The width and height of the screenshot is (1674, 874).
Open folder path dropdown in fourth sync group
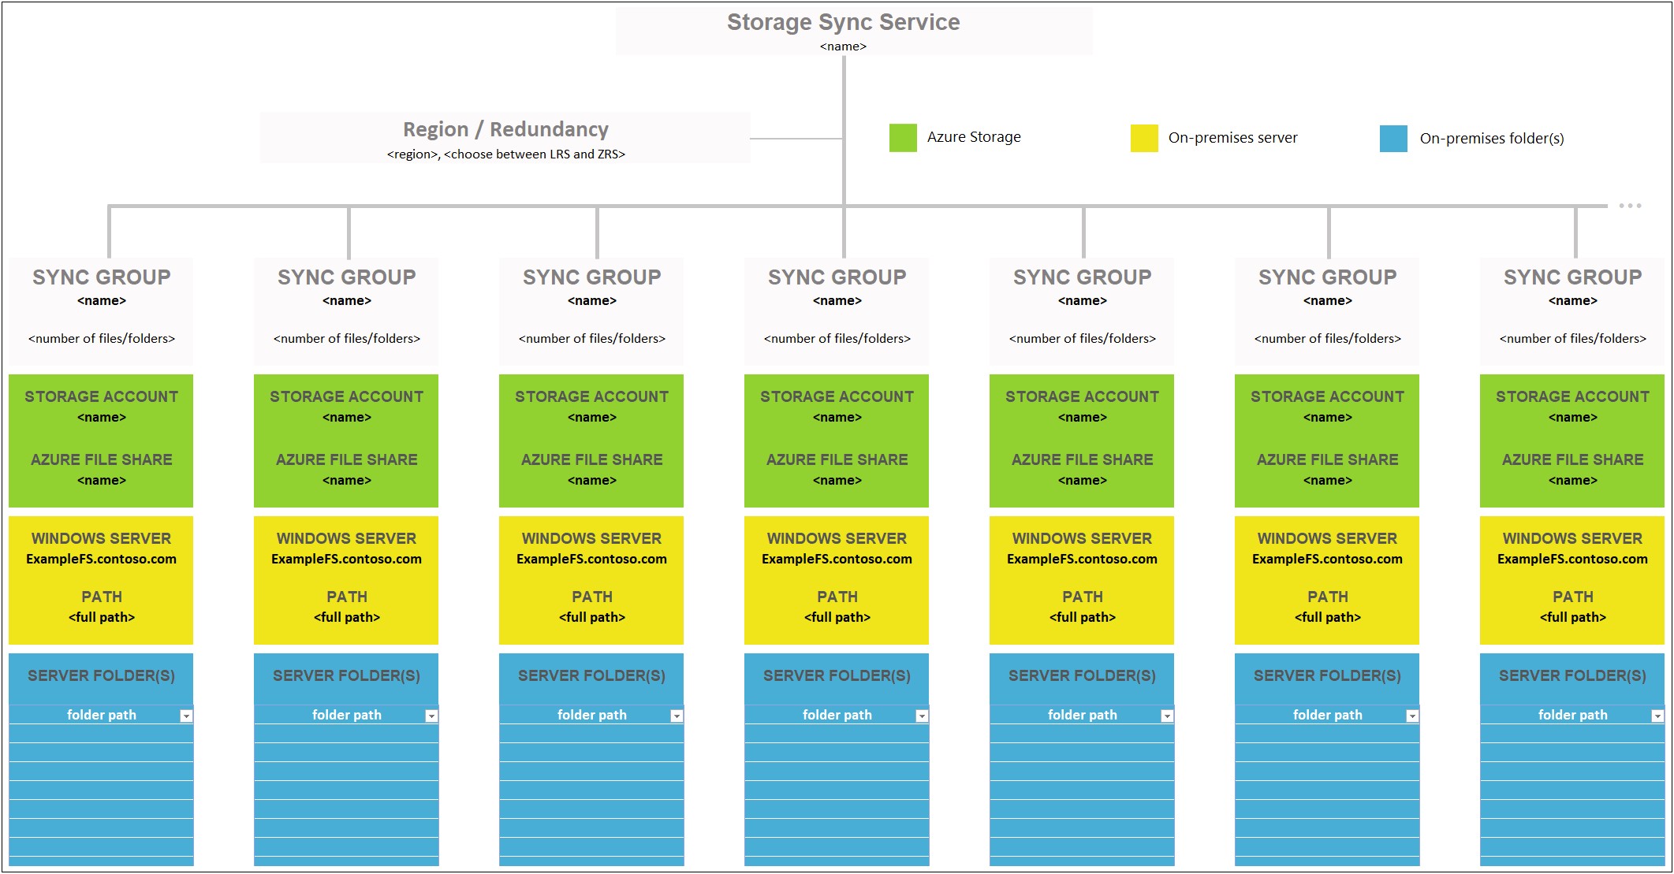923,716
